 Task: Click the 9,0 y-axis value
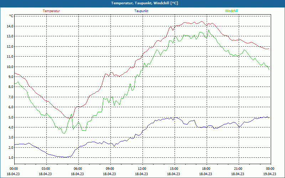[x=11, y=77]
